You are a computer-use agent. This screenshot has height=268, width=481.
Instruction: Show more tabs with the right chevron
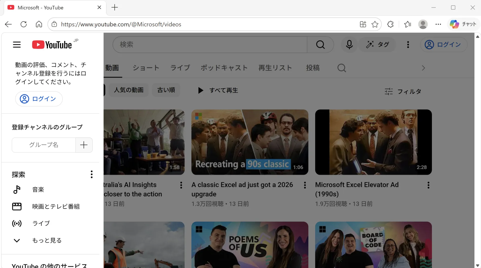click(423, 68)
